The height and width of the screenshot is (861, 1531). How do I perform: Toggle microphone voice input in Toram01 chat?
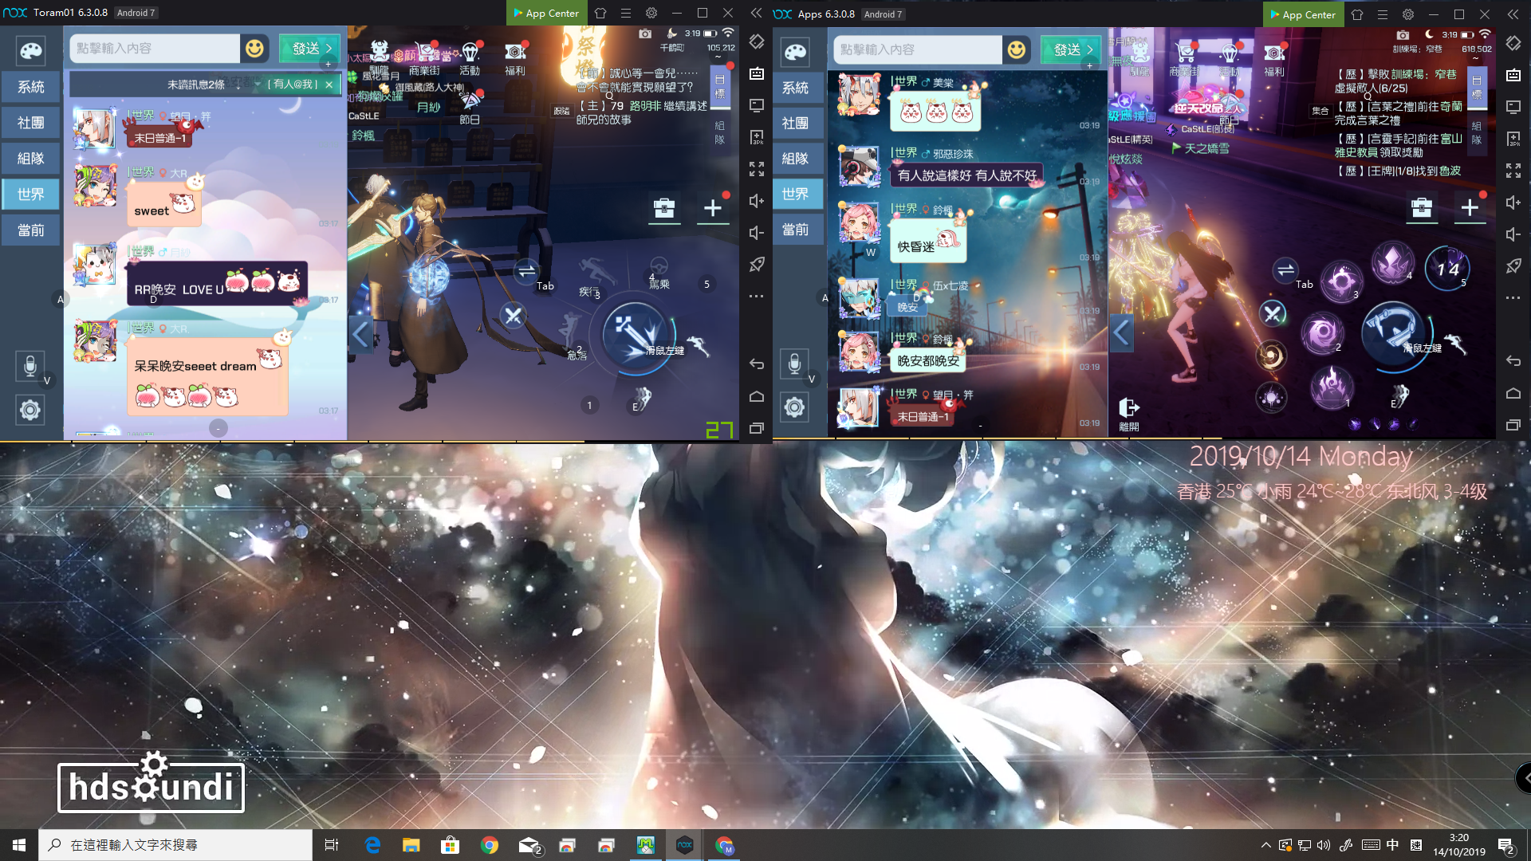[x=30, y=366]
